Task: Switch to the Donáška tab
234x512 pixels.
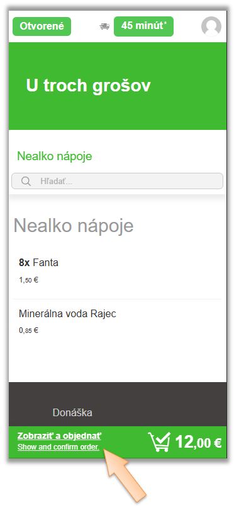Action: coord(72,413)
